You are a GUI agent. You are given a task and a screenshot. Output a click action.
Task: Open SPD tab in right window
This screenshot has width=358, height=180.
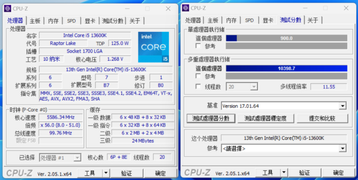(249, 21)
